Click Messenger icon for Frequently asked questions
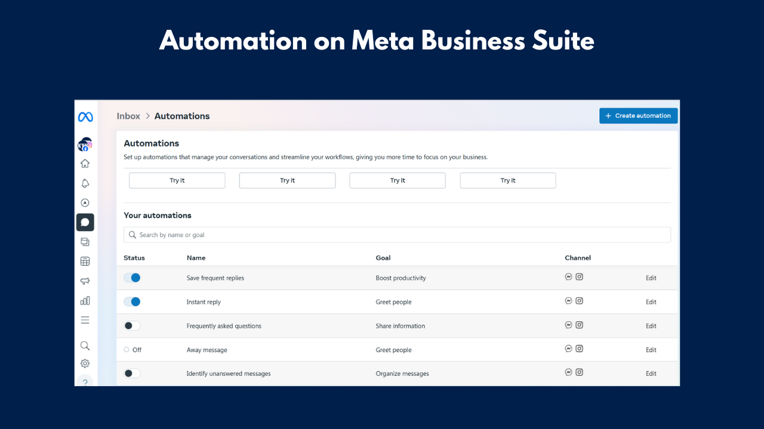764x429 pixels. point(569,325)
